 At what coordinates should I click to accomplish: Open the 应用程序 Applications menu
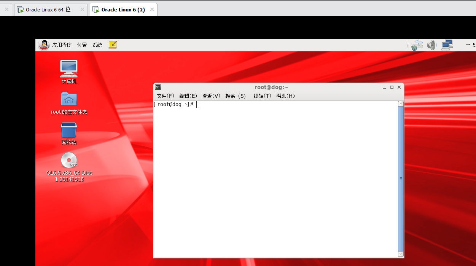62,45
